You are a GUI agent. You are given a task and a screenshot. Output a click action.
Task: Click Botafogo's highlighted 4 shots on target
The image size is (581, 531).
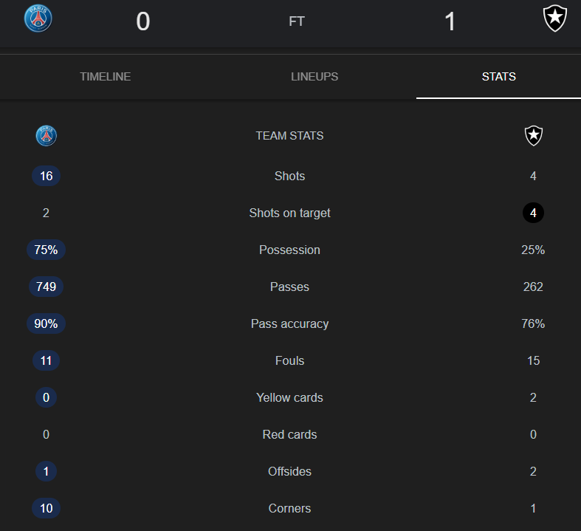(533, 213)
